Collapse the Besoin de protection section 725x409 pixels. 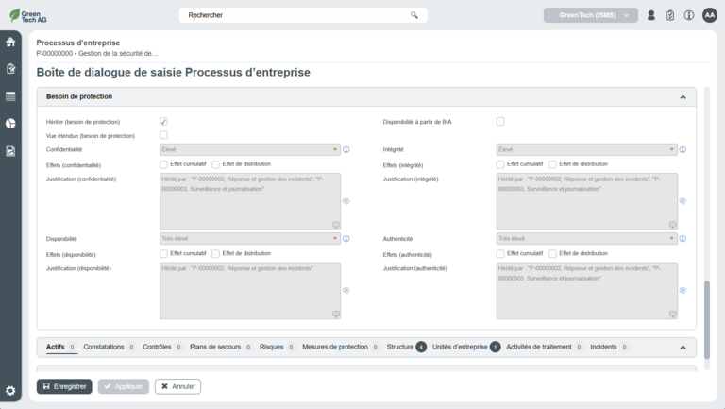682,96
